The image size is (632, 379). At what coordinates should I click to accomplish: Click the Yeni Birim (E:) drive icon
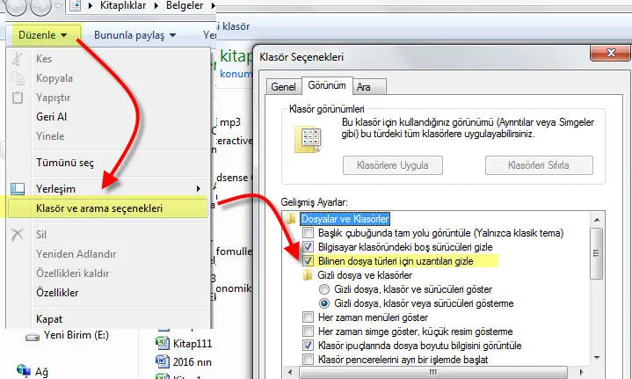32,336
